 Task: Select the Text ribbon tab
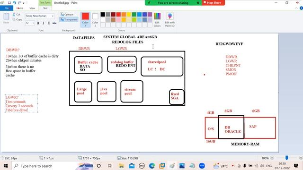[x=45, y=8]
